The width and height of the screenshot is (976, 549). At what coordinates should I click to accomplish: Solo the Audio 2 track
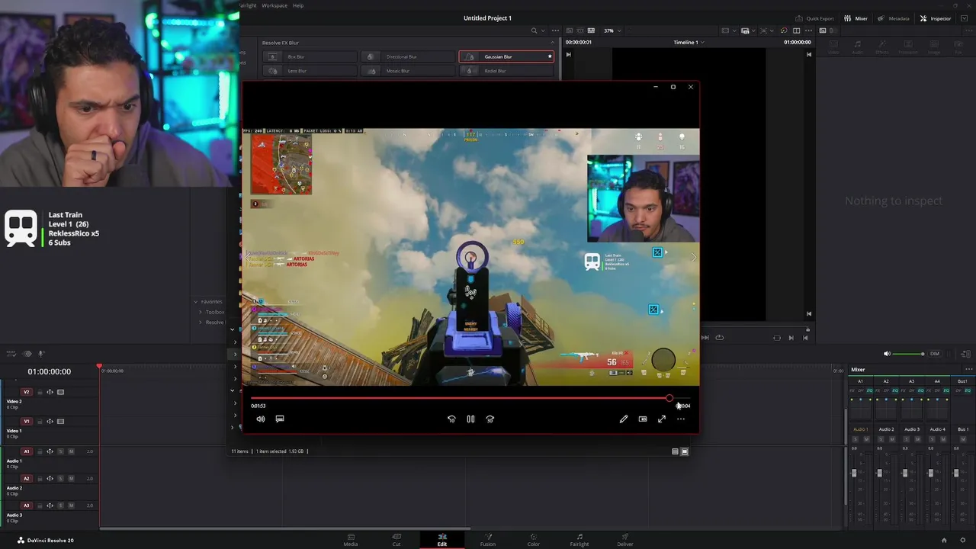pos(61,479)
